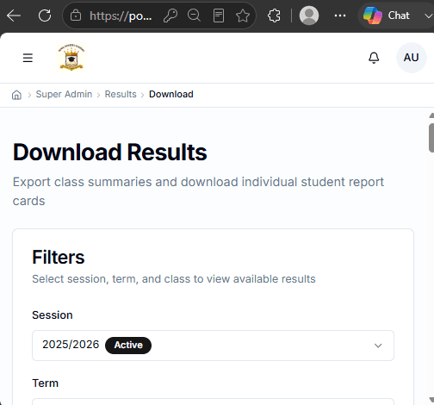Click the 'Export class summaries' subtitle text
Screen dimensions: 434x405
(198, 191)
